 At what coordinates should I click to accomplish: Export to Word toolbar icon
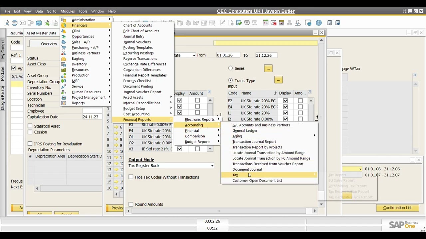pyautogui.click(x=55, y=23)
